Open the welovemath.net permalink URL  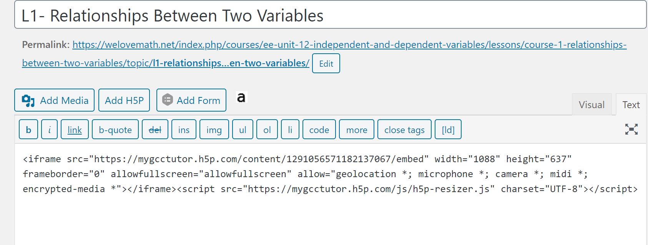point(324,54)
